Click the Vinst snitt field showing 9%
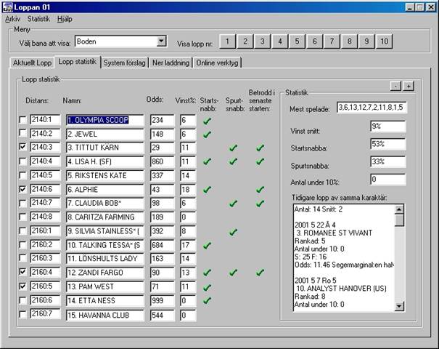 coord(388,127)
